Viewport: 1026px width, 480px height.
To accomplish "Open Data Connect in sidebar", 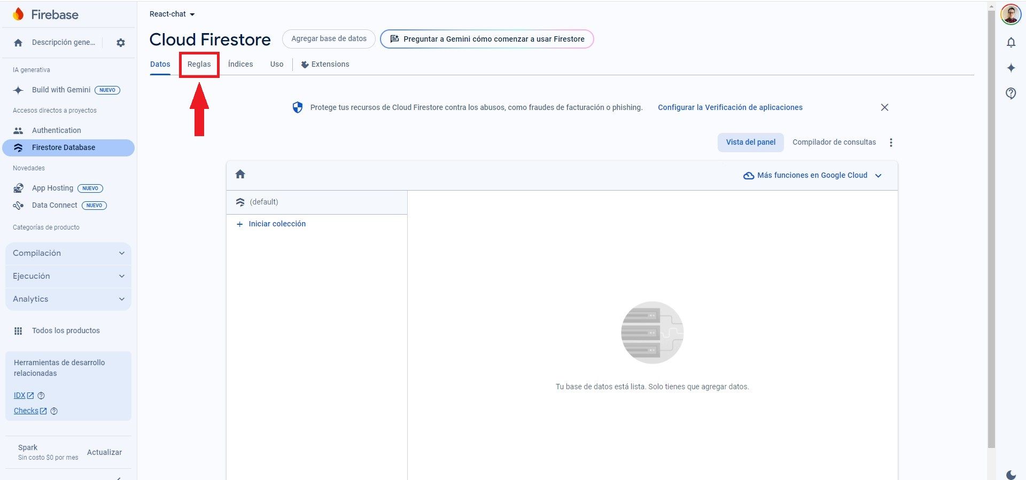I will [x=55, y=206].
